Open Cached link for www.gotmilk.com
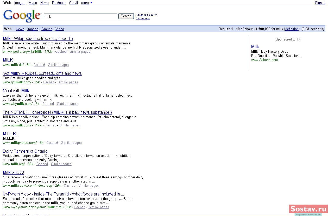Viewport: 328px width, 216px height. [x=49, y=82]
